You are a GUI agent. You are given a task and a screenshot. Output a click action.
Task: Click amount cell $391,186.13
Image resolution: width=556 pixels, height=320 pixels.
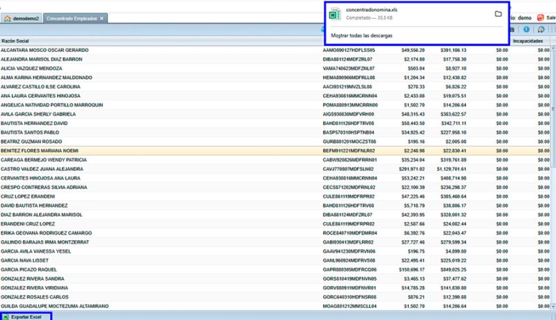pos(454,50)
